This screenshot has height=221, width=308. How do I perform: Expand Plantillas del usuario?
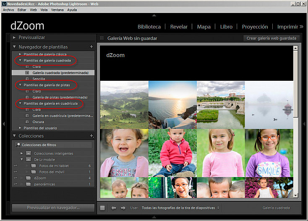click(20, 128)
